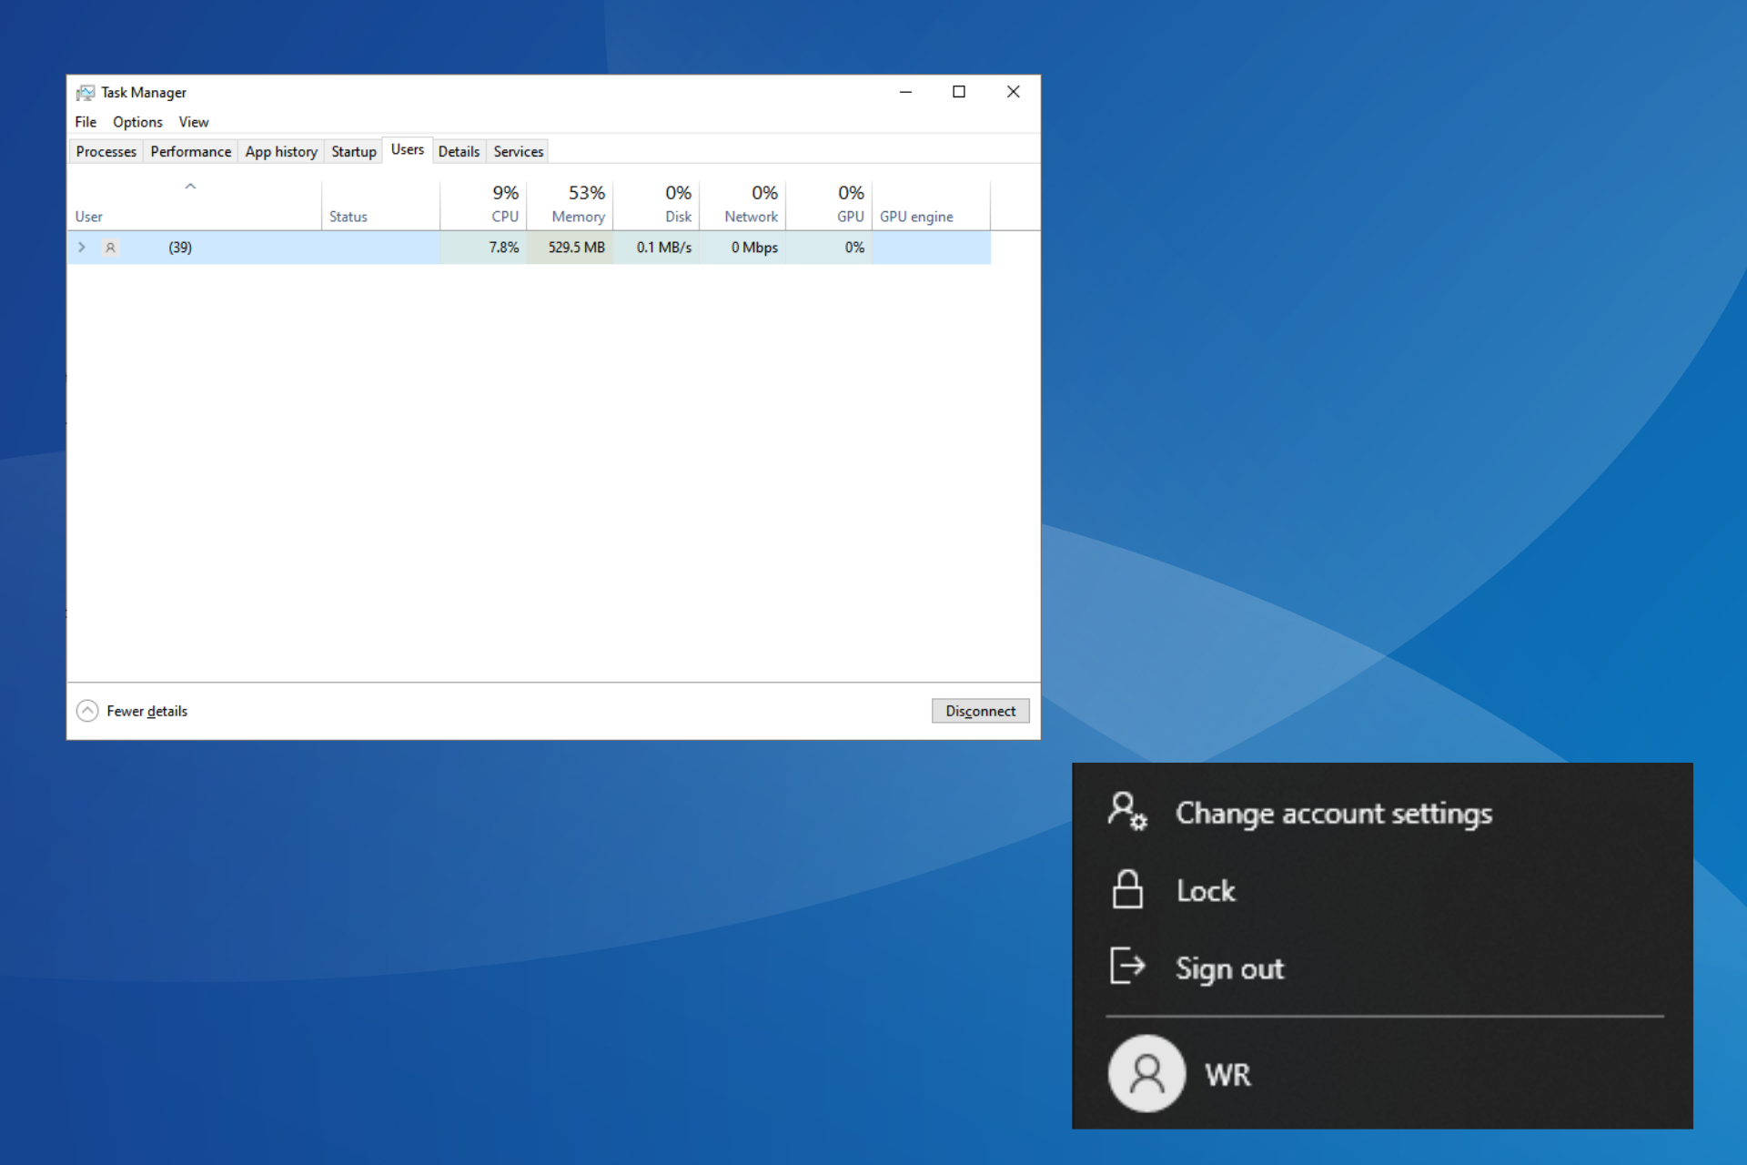Switch to the Processes tab
This screenshot has height=1165, width=1747.
point(106,152)
